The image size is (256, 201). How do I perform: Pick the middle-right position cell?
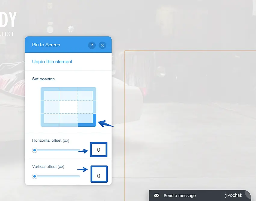coord(87,107)
